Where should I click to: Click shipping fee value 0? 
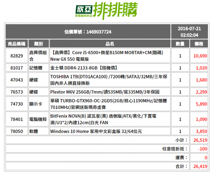tap(206, 157)
